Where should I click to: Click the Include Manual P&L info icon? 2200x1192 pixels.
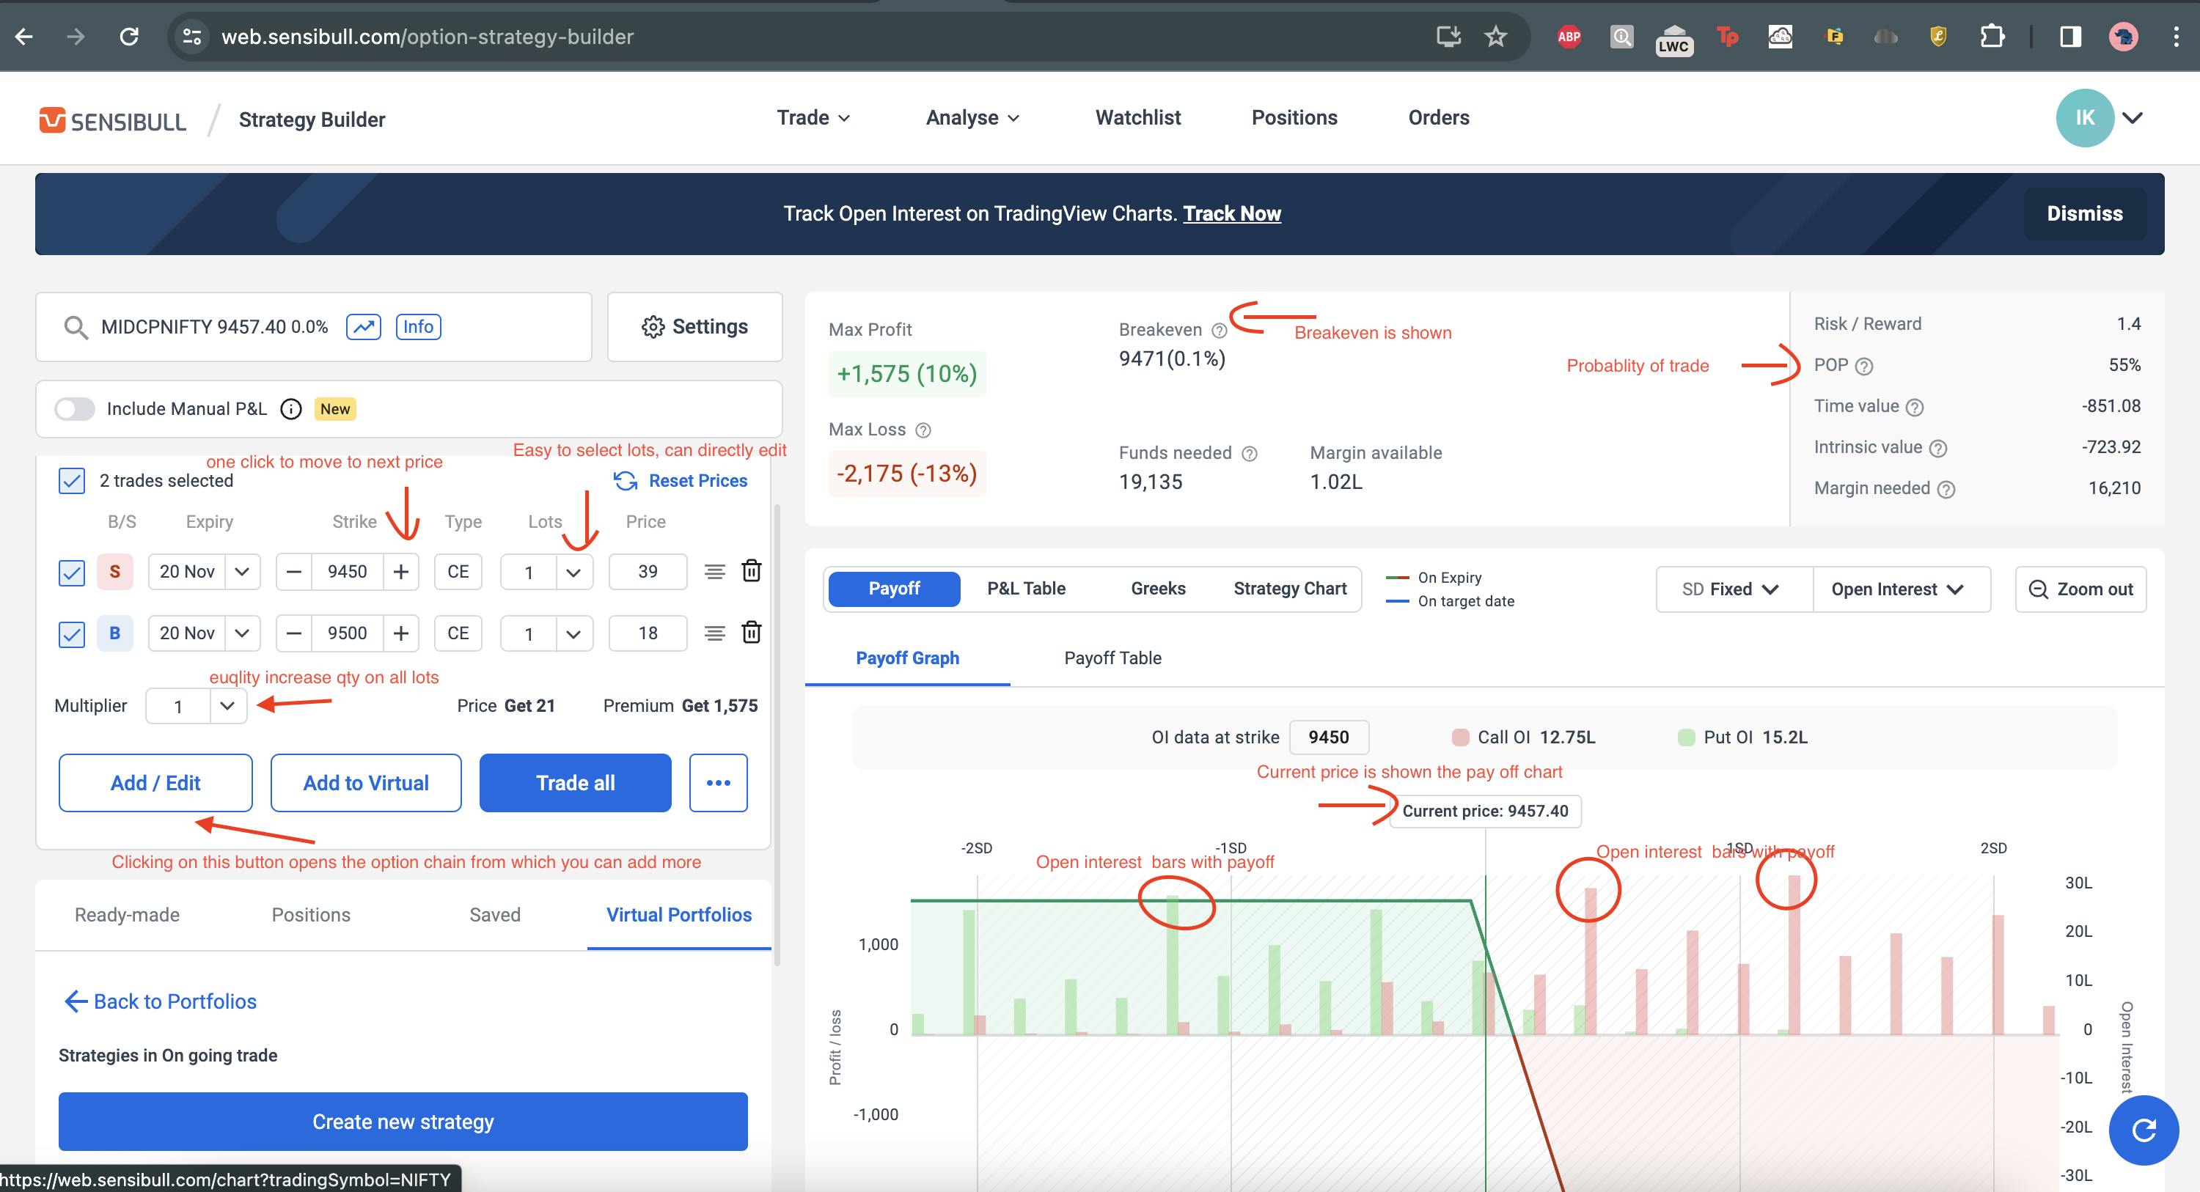point(291,409)
